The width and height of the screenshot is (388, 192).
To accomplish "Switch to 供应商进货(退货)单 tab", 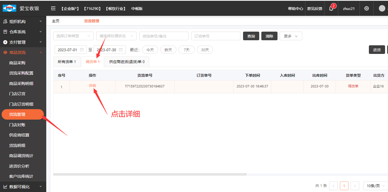I will [127, 62].
